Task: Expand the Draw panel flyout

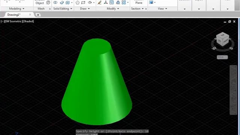Action: (x=85, y=9)
